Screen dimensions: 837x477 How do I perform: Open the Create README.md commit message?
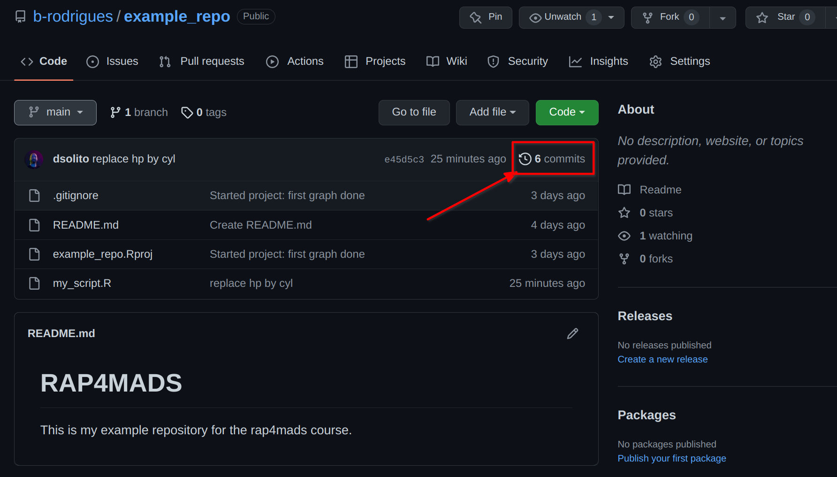261,225
